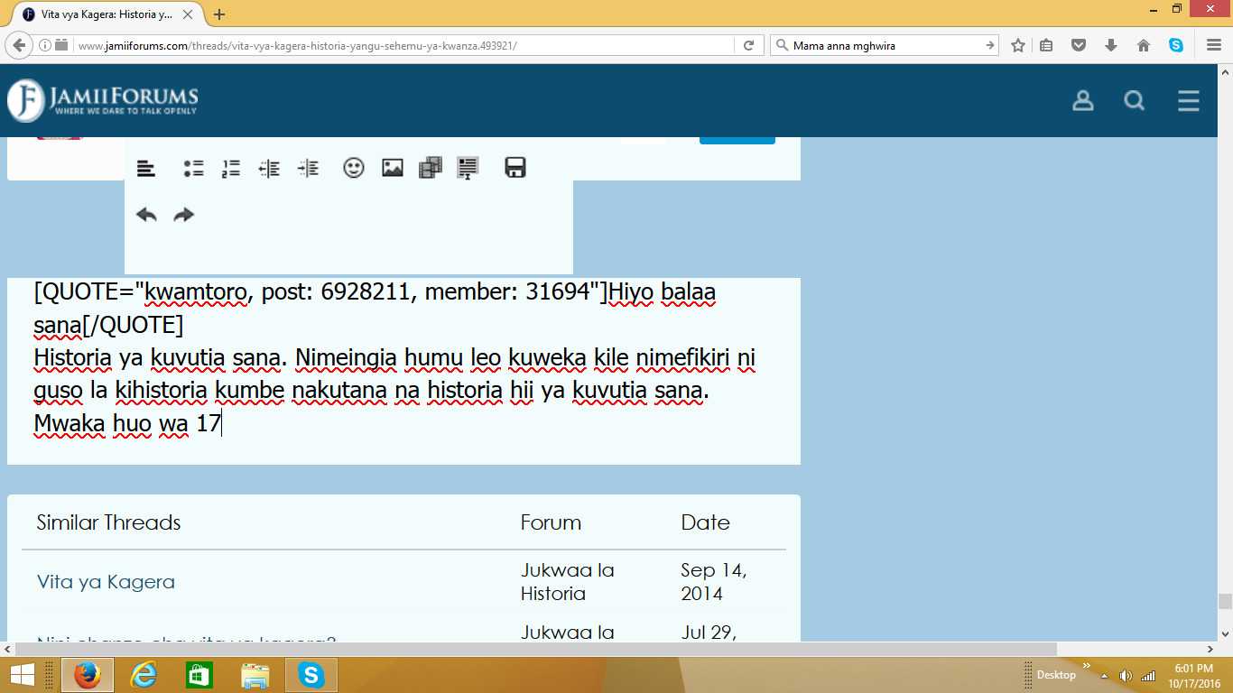
Task: Bookmark this page with the star
Action: click(1018, 45)
